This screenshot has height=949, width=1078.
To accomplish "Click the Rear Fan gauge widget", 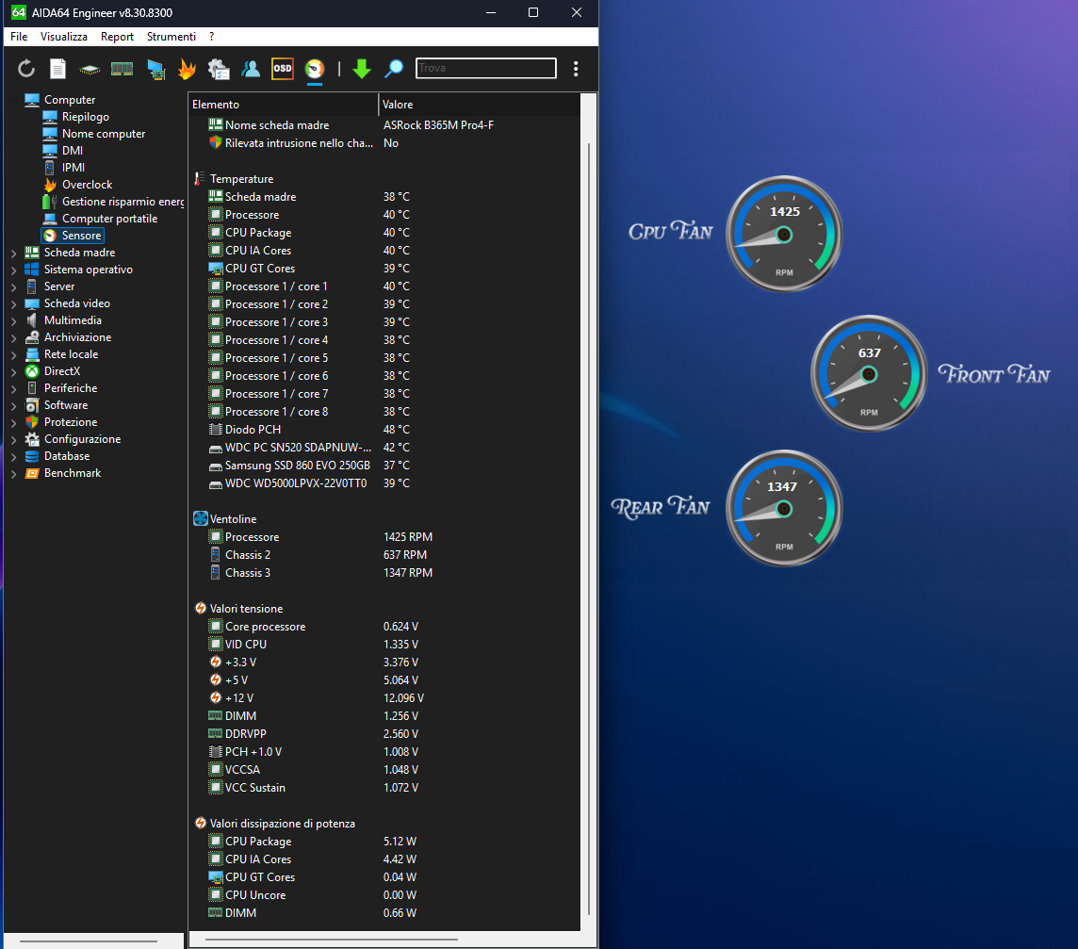I will [x=784, y=508].
